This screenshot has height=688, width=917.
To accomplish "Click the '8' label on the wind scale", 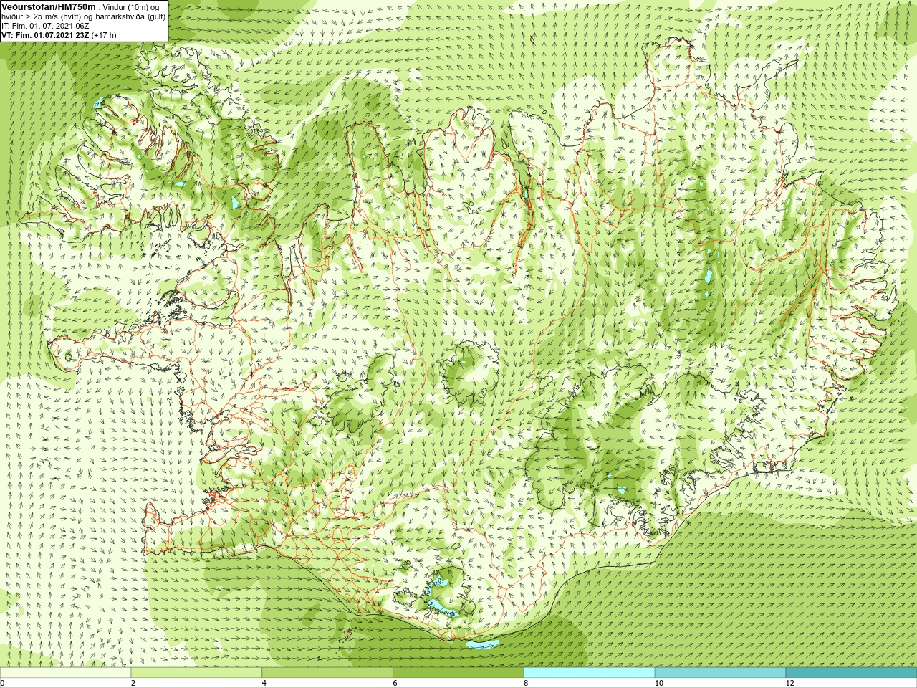I will (x=526, y=683).
